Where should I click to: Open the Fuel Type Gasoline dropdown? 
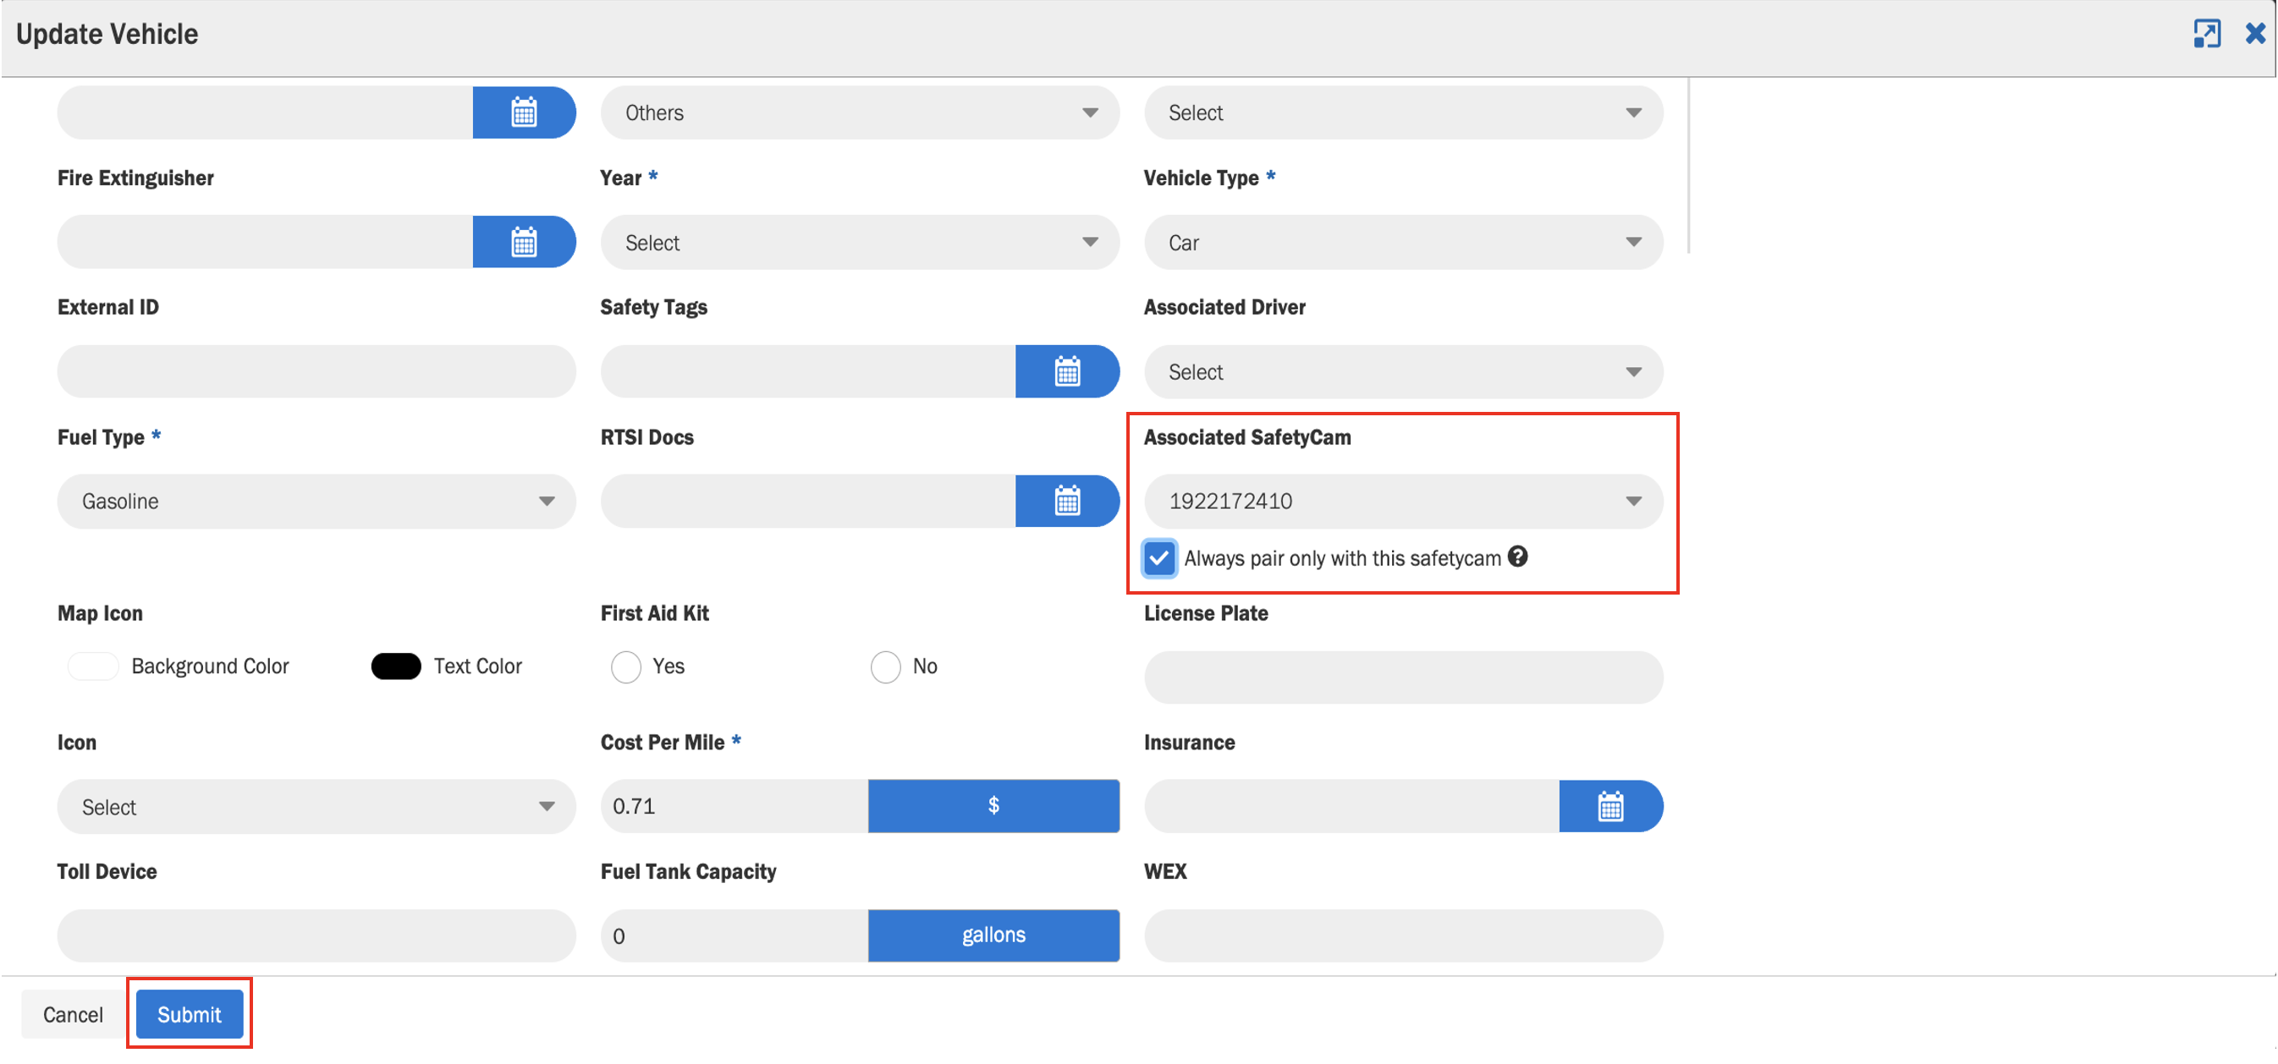click(x=316, y=501)
